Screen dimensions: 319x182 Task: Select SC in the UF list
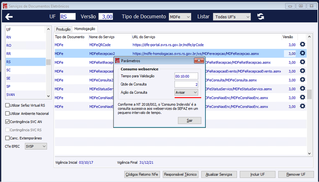(26, 70)
